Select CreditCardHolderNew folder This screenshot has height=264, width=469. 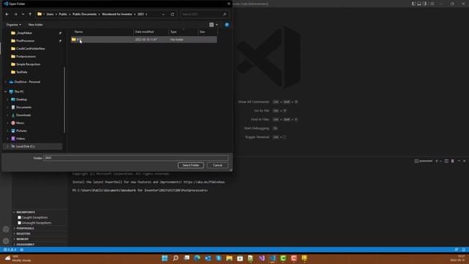(31, 48)
